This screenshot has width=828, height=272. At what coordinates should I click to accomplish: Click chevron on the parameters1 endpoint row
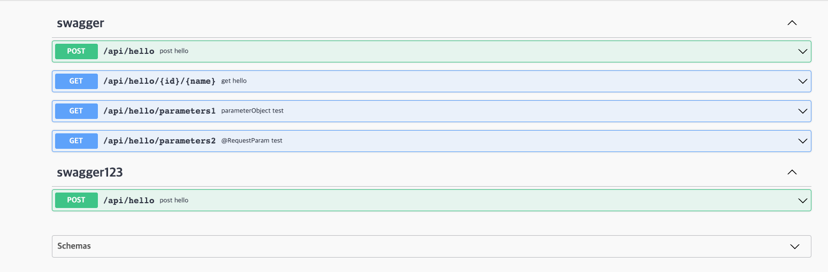[x=802, y=111]
